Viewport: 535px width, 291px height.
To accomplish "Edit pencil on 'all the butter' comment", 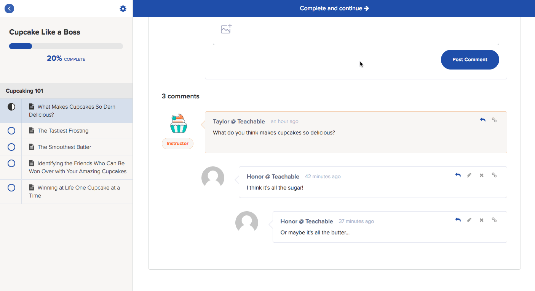I will 469,220.
